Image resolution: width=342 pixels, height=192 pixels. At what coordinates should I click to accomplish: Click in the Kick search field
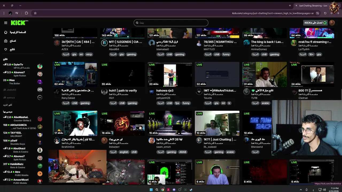click(x=171, y=23)
